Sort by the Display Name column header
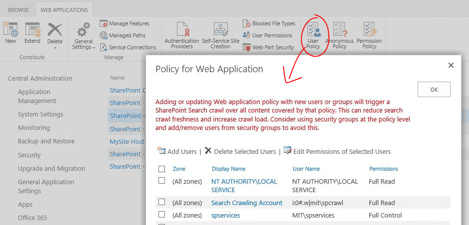Screen dimensions: 469x225 point(229,169)
